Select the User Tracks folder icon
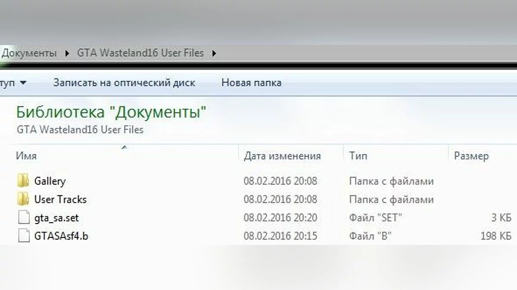This screenshot has width=517, height=290. (x=23, y=199)
